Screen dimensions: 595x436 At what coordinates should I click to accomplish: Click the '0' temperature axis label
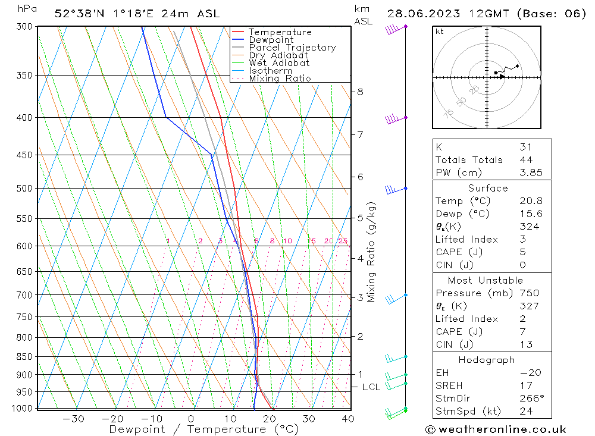coord(191,419)
